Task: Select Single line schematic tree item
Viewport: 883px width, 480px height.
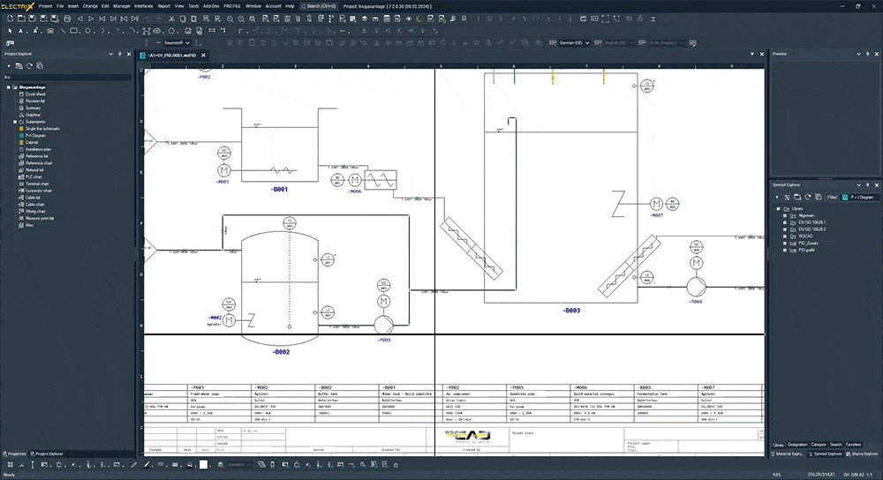Action: (x=42, y=129)
